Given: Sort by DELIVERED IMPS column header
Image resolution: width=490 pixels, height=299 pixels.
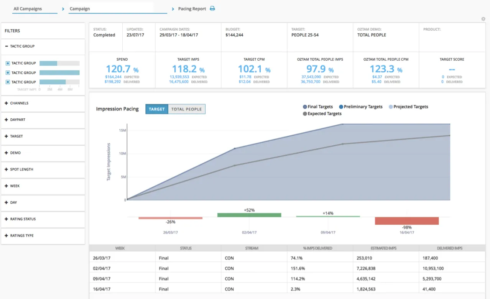Looking at the screenshot, I should pos(450,248).
